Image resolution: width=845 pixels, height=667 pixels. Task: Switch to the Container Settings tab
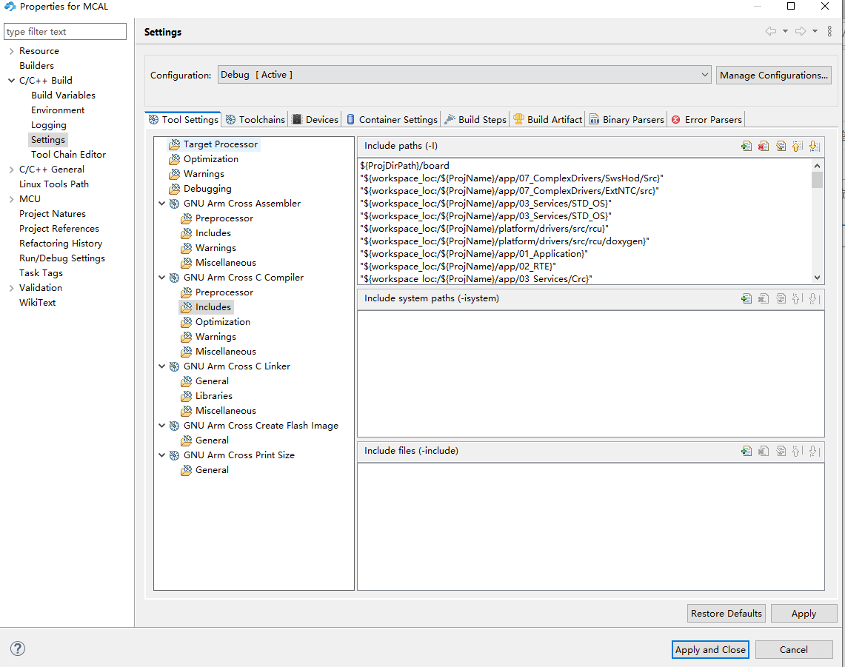392,120
